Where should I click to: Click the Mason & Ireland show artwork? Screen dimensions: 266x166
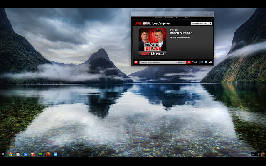click(x=153, y=41)
